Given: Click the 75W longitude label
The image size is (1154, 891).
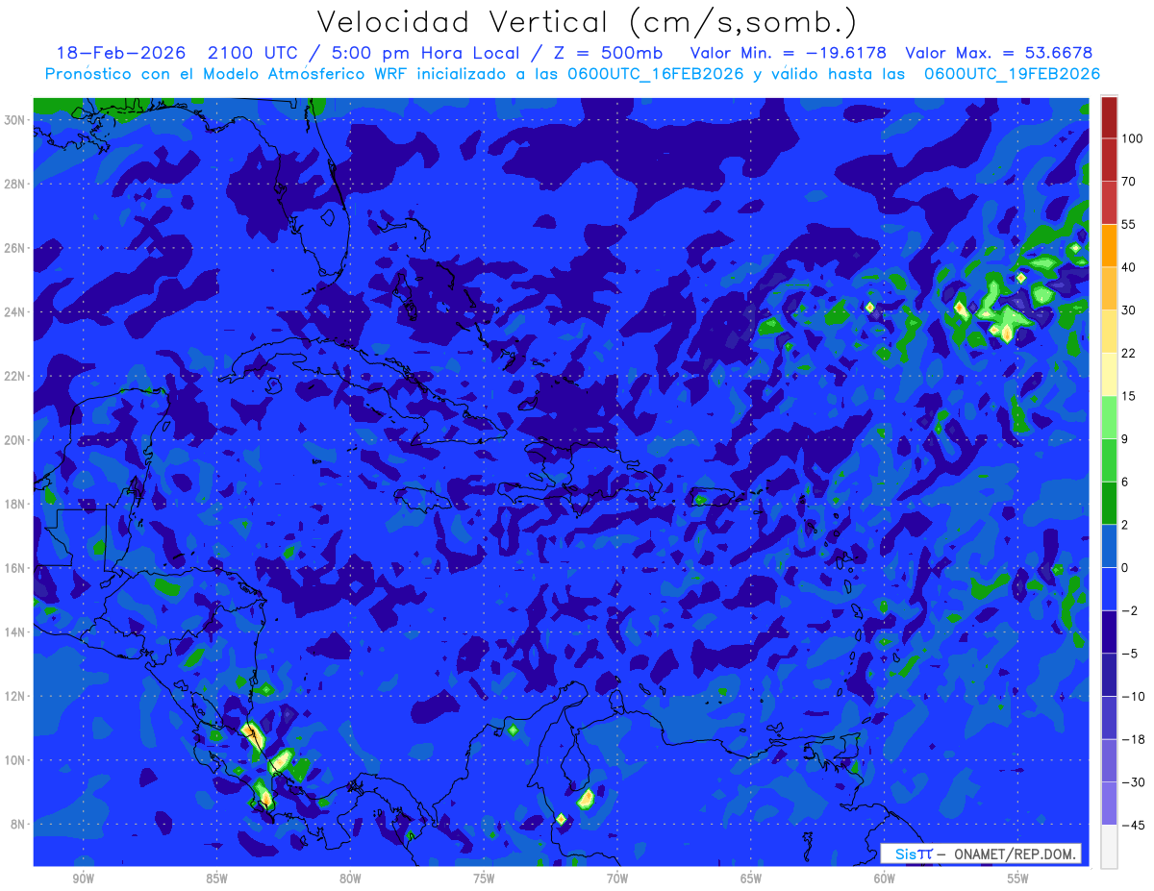Looking at the screenshot, I should (x=484, y=879).
